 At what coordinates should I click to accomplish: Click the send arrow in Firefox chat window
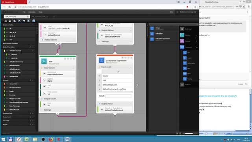coord(246,84)
